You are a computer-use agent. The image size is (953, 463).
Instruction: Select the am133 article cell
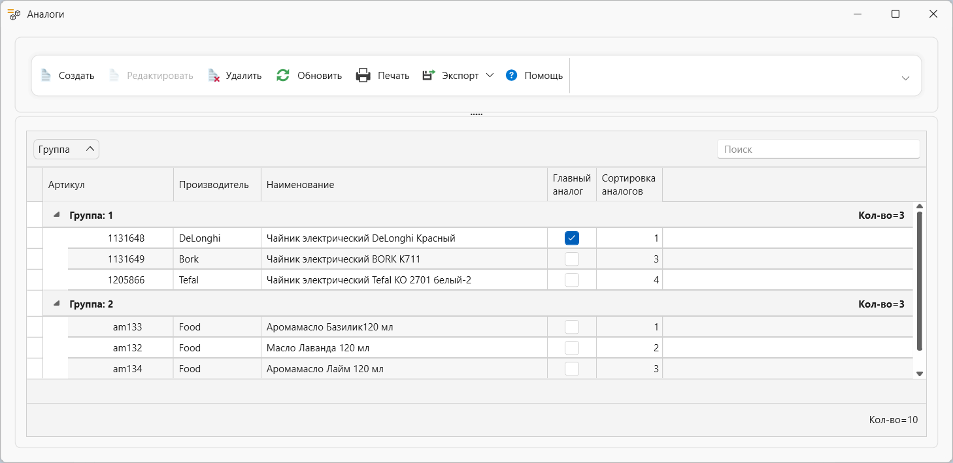(x=120, y=327)
